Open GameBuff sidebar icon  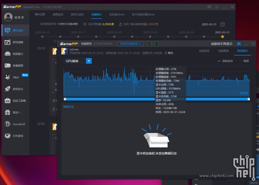tap(7, 124)
